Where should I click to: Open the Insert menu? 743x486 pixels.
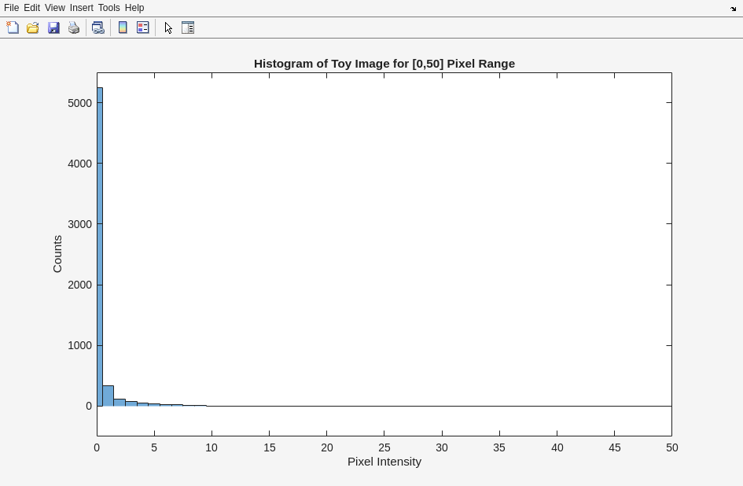[81, 8]
